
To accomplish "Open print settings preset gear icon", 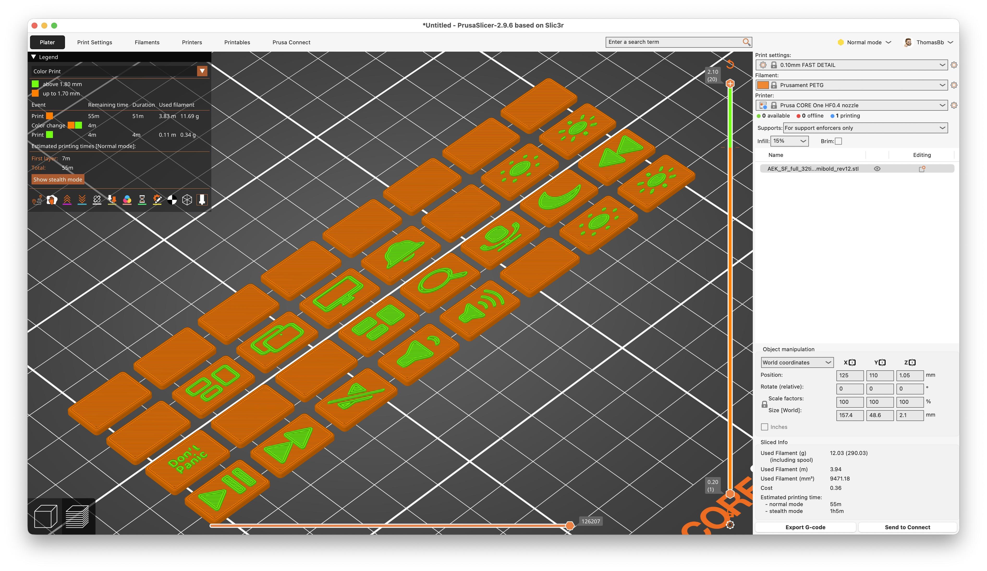I will pos(954,65).
